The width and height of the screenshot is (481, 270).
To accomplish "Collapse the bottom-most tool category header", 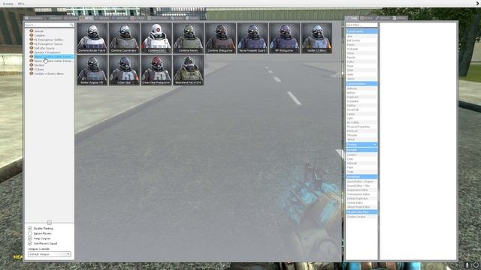I will tap(362, 211).
